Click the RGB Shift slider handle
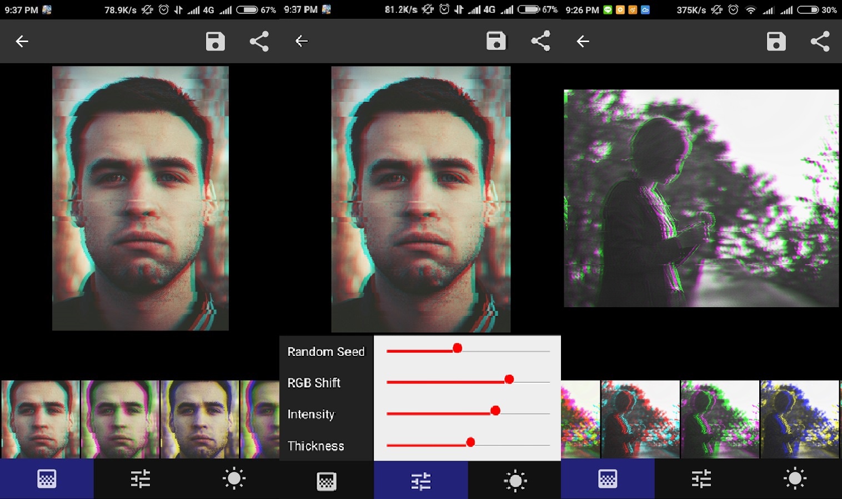Viewport: 842px width, 499px height. [509, 379]
